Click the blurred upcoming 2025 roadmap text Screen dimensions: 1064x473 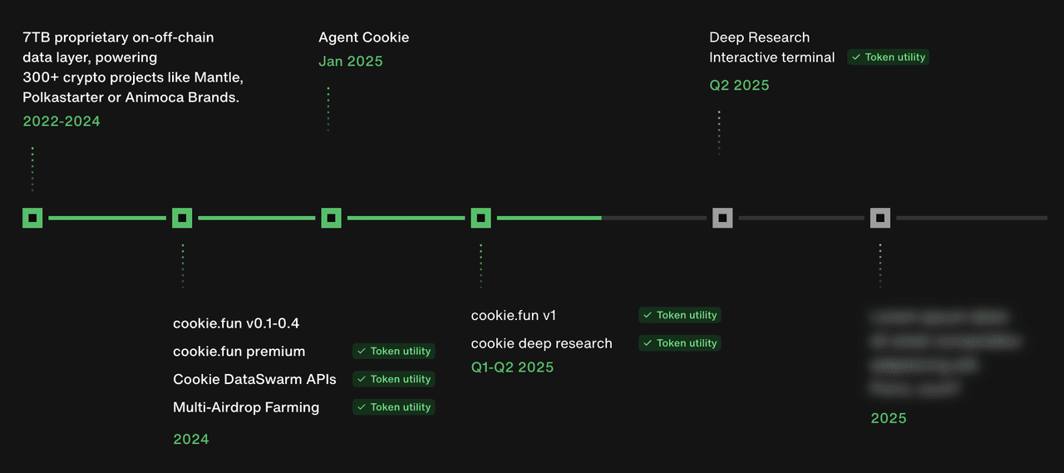(x=945, y=352)
